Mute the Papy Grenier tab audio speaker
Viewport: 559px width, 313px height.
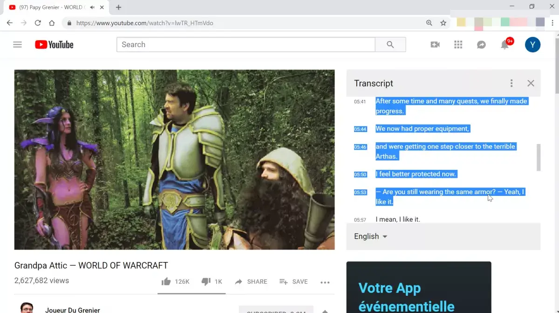91,7
